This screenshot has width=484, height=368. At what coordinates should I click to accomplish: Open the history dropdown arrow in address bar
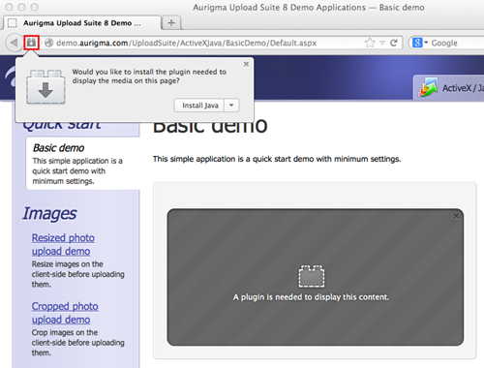pyautogui.click(x=382, y=43)
